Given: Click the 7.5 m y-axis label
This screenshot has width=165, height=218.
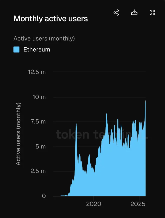Looking at the screenshot, I should (x=38, y=122).
